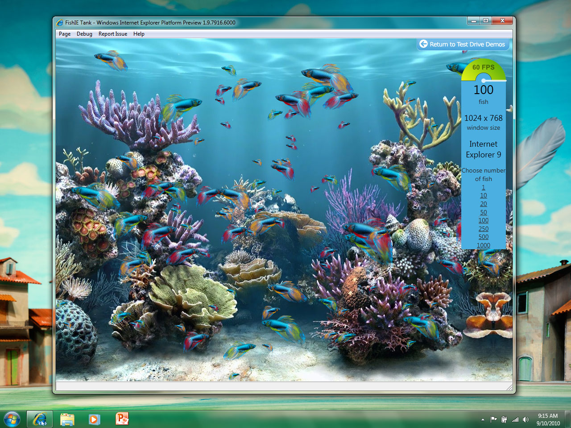Choose 10 fish in the tank
This screenshot has width=571, height=428.
[484, 195]
